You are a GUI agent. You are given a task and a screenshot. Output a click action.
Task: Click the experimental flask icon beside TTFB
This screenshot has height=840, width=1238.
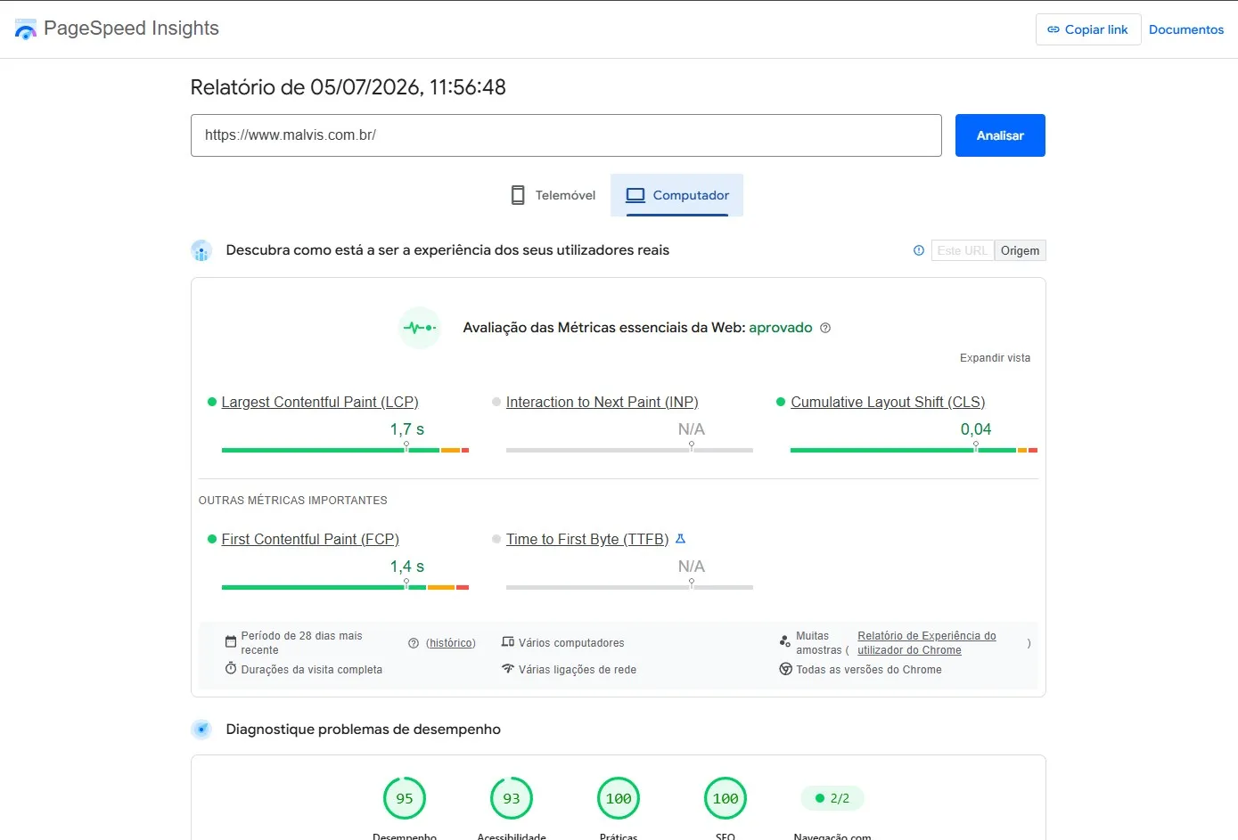(x=681, y=539)
